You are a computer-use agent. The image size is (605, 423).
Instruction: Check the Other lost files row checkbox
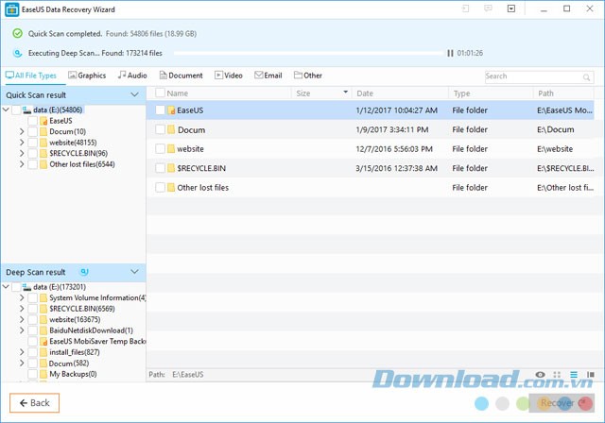pyautogui.click(x=160, y=188)
